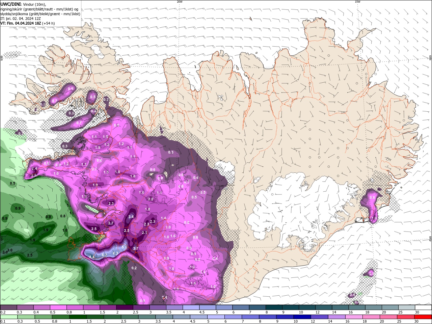Image resolution: width=432 pixels, height=324 pixels.
Task: Click the 20W longitude label
Action: tap(180, 2)
